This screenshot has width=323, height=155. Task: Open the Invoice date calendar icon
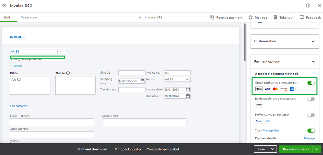pyautogui.click(x=188, y=89)
